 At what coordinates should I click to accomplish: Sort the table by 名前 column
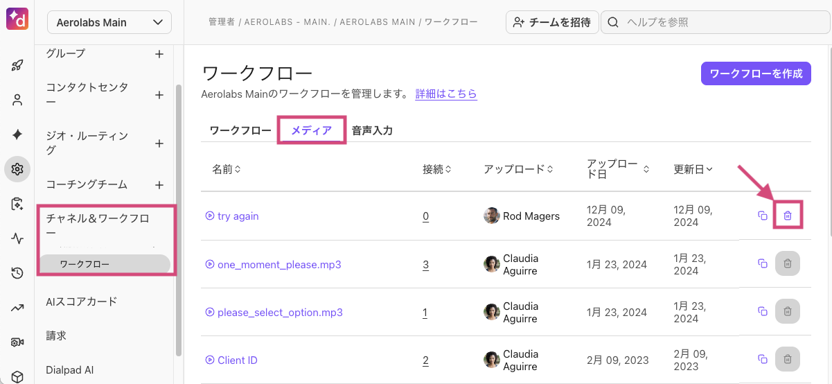pos(226,168)
